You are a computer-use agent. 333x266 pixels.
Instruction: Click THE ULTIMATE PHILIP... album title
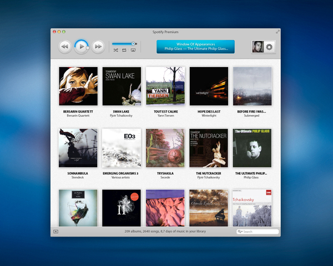pyautogui.click(x=251, y=173)
